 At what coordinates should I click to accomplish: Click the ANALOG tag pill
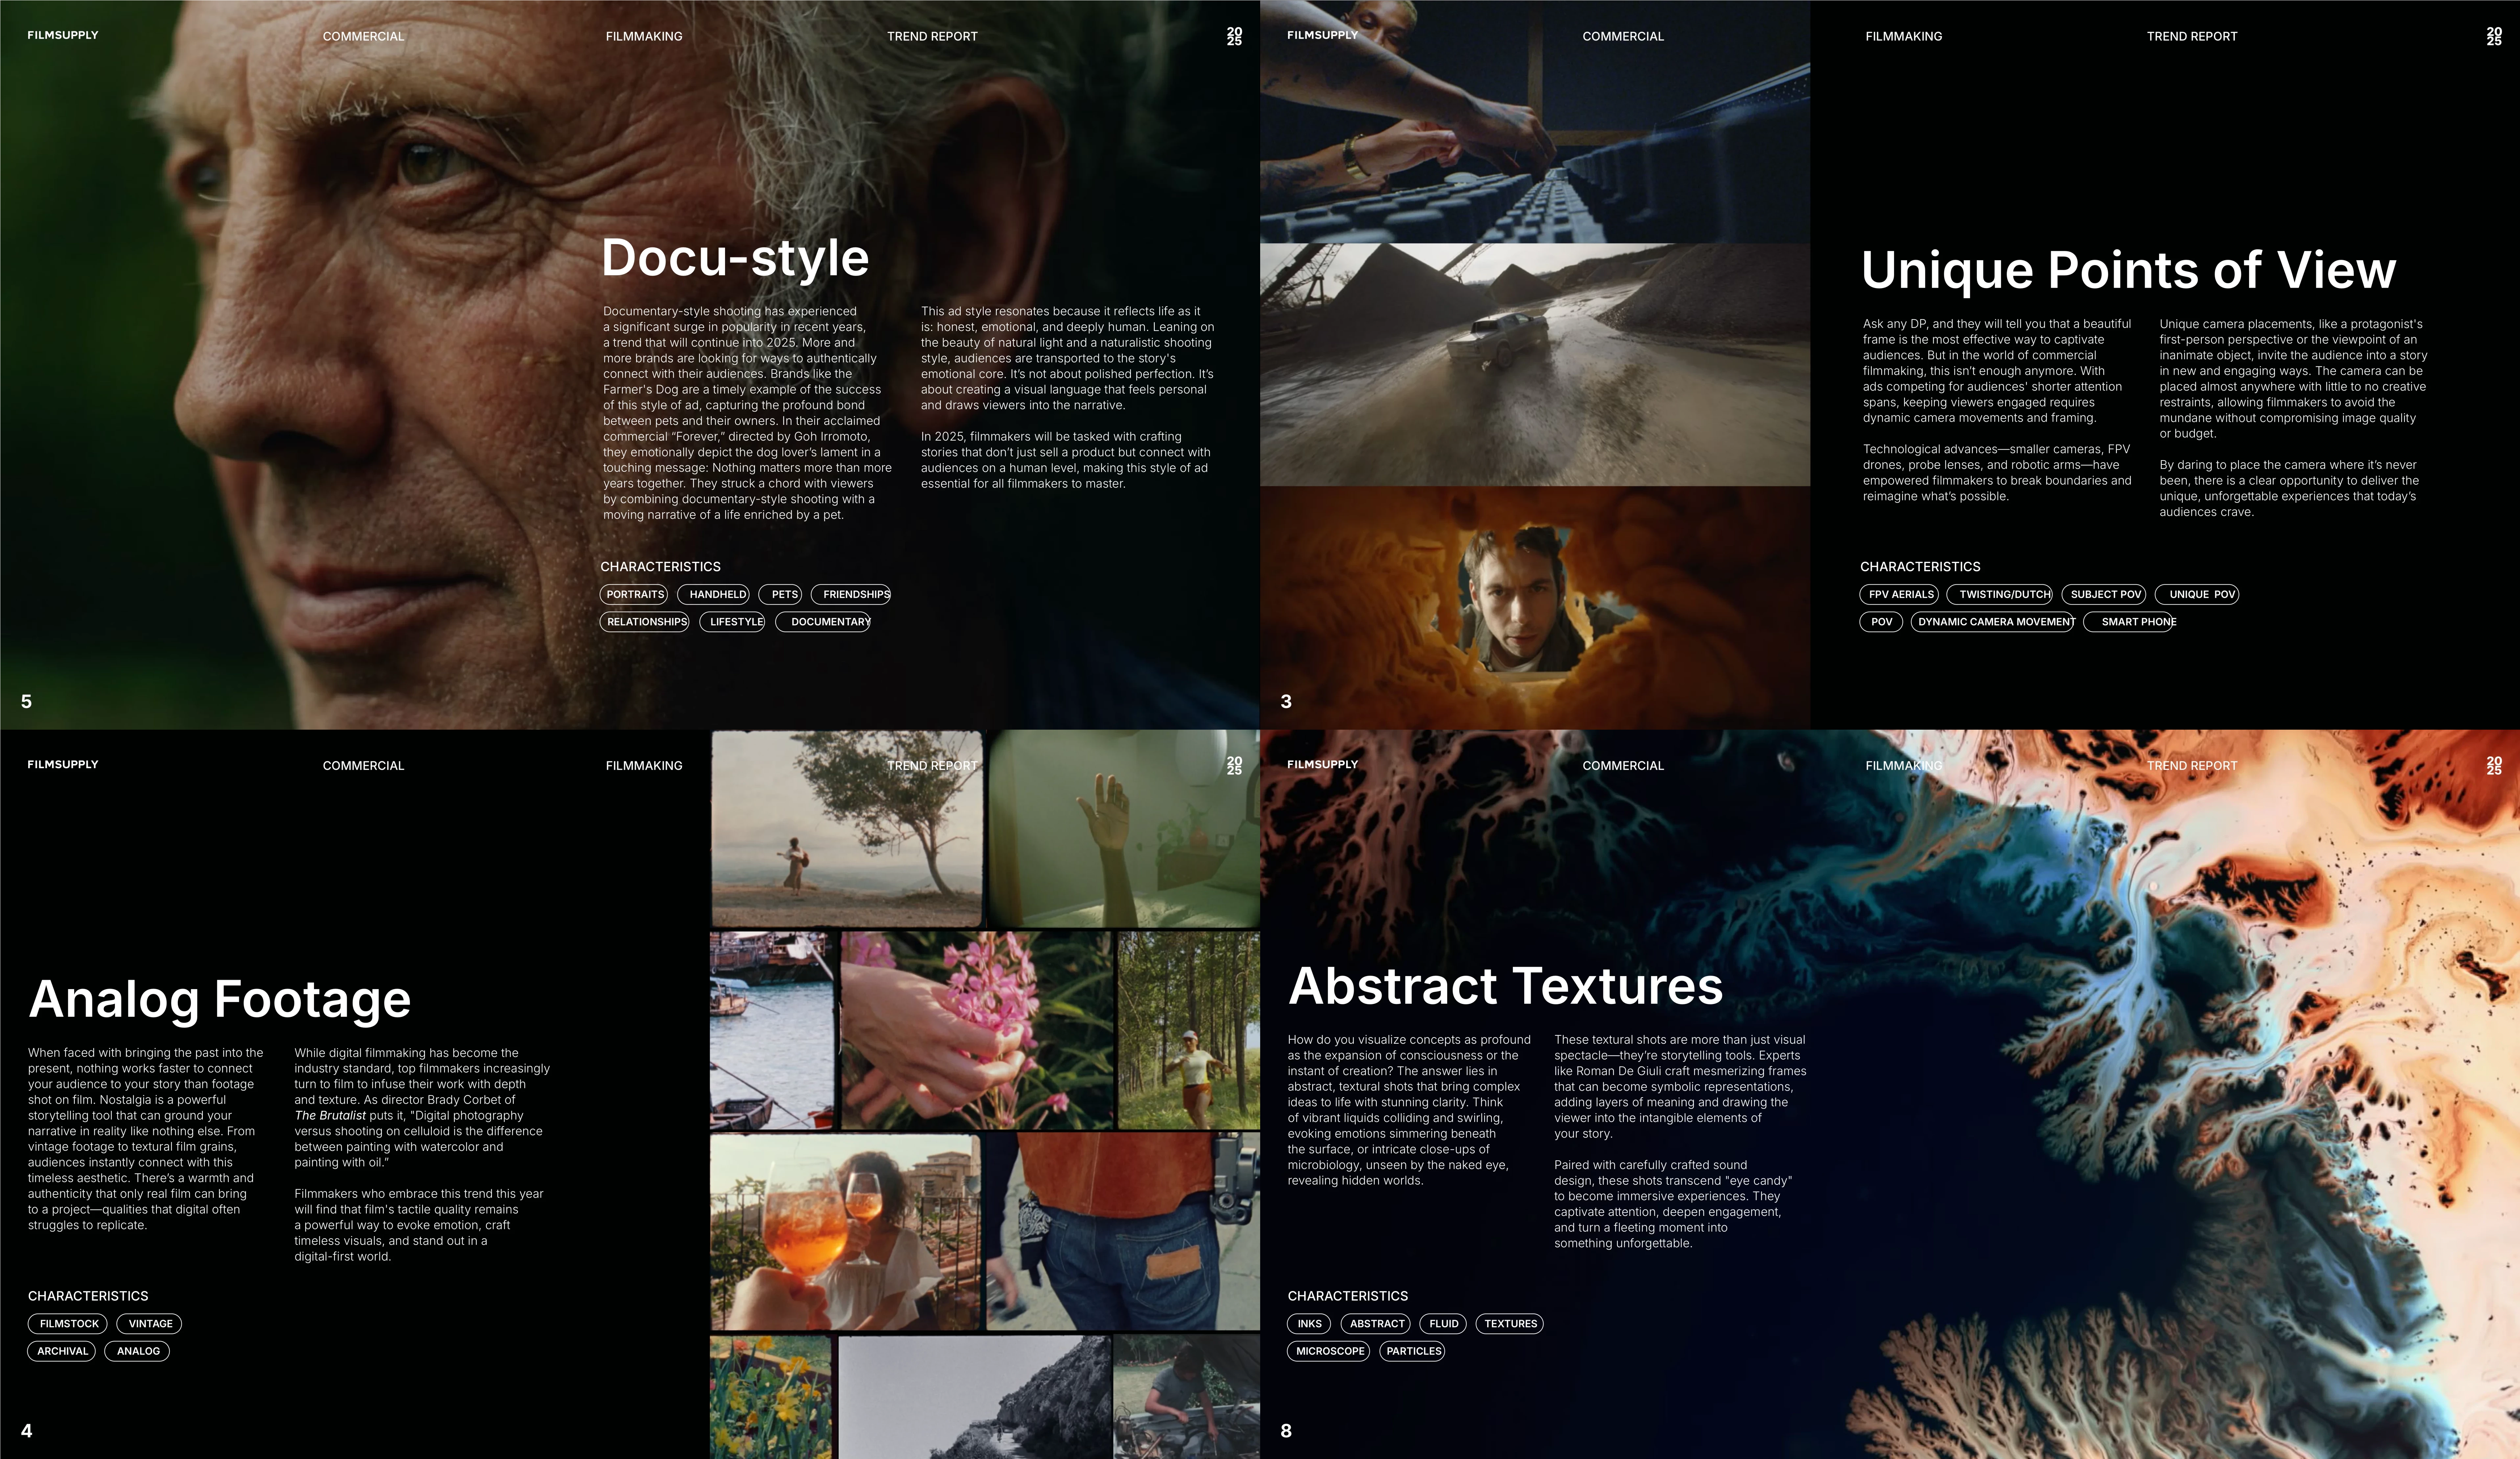(x=137, y=1351)
